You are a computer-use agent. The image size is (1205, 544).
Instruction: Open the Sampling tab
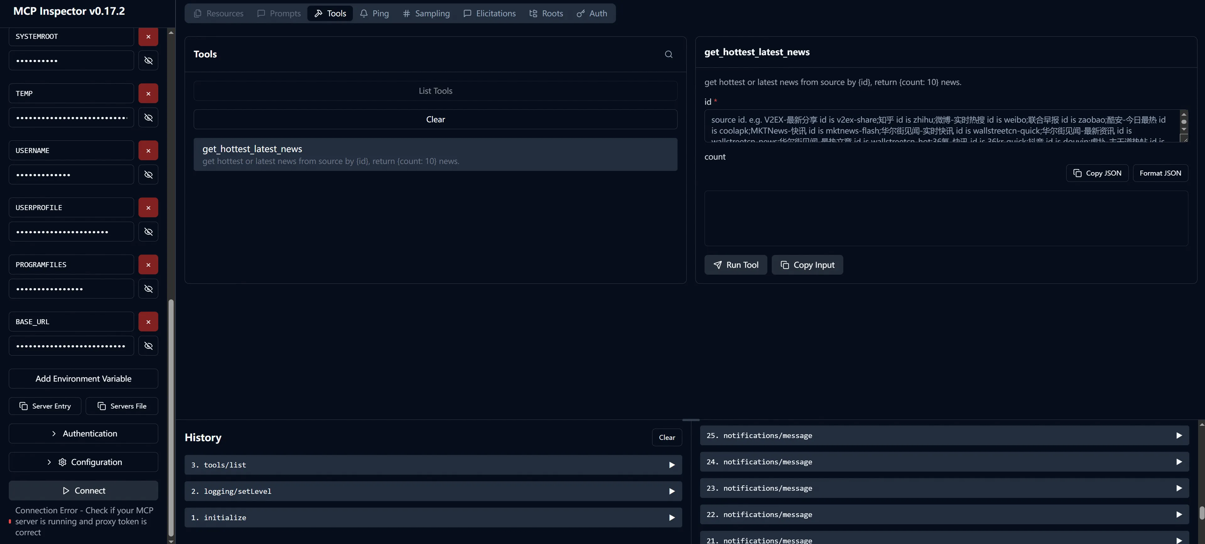(x=426, y=13)
